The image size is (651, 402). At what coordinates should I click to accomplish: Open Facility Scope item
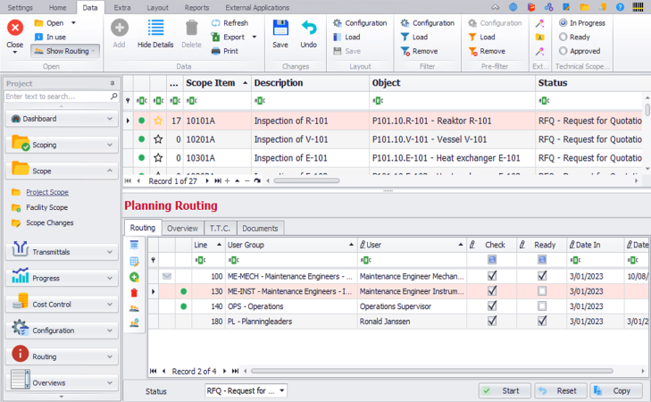point(47,207)
